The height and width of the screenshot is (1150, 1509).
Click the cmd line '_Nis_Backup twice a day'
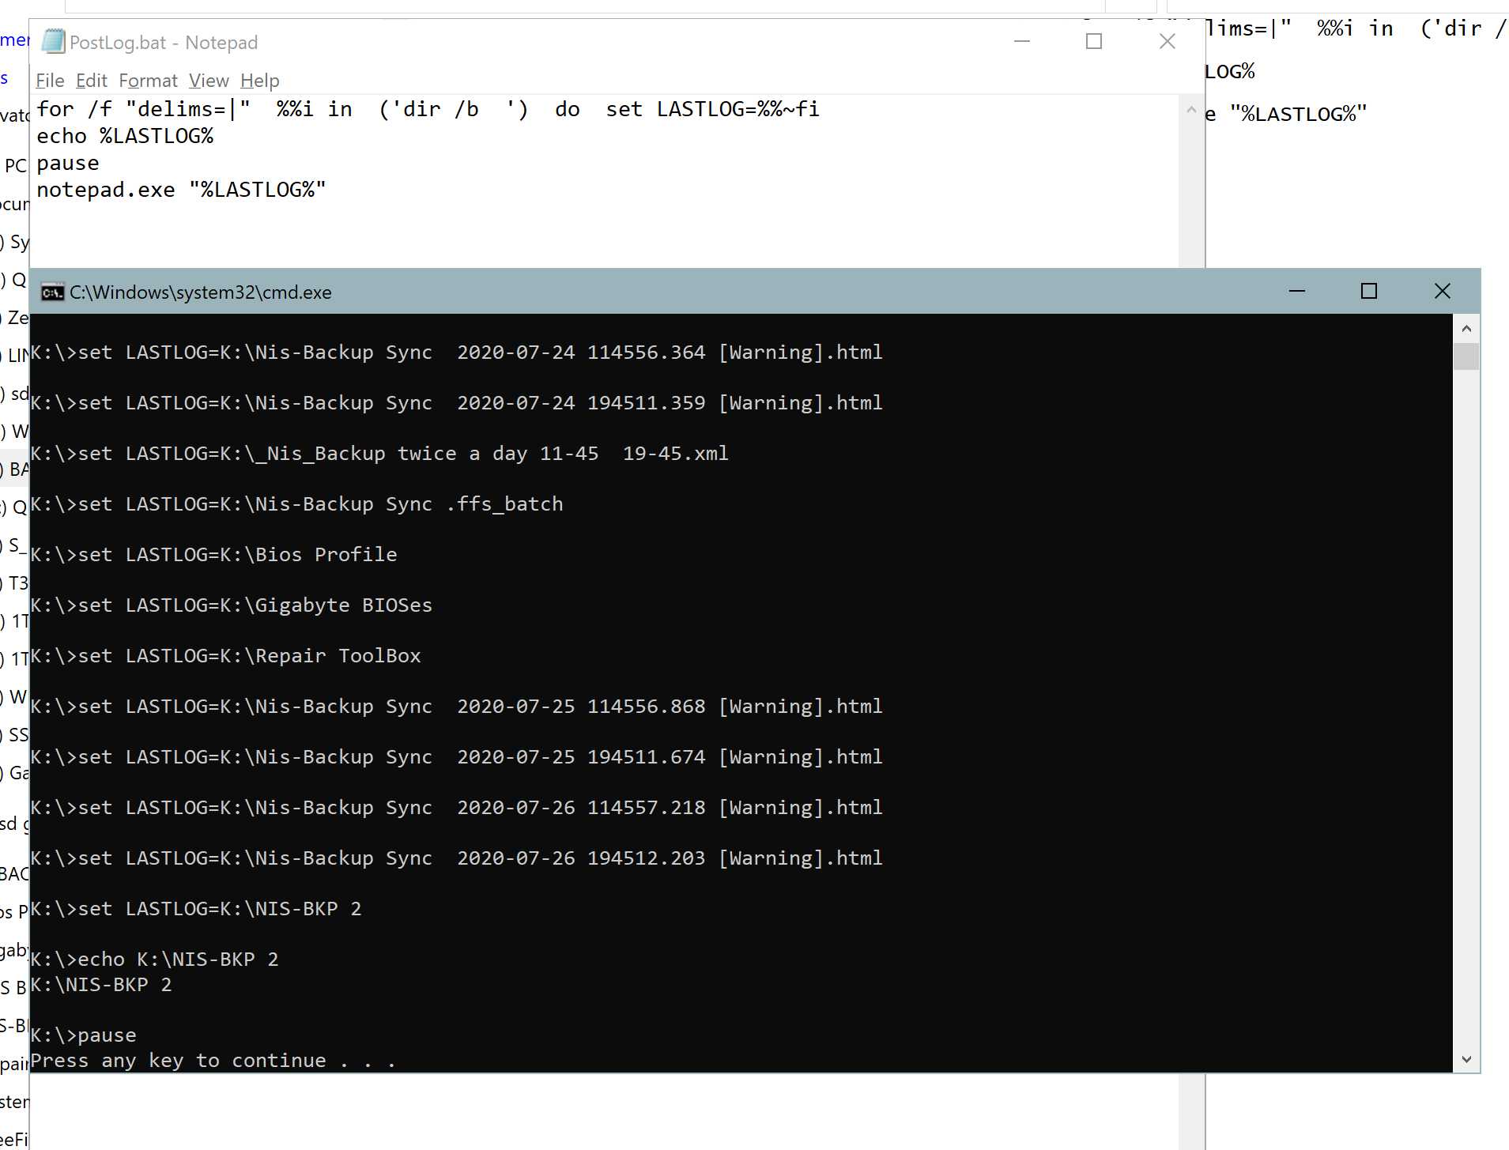(x=379, y=454)
